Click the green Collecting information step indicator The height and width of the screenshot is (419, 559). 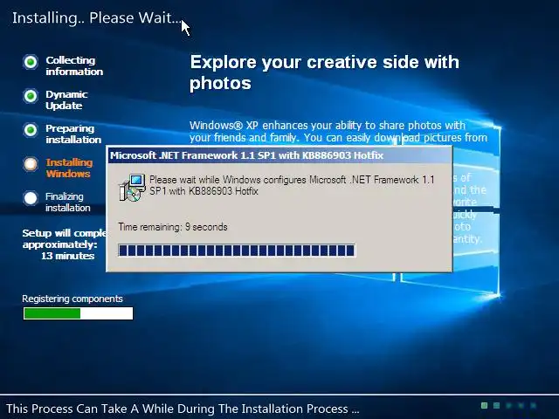point(31,62)
